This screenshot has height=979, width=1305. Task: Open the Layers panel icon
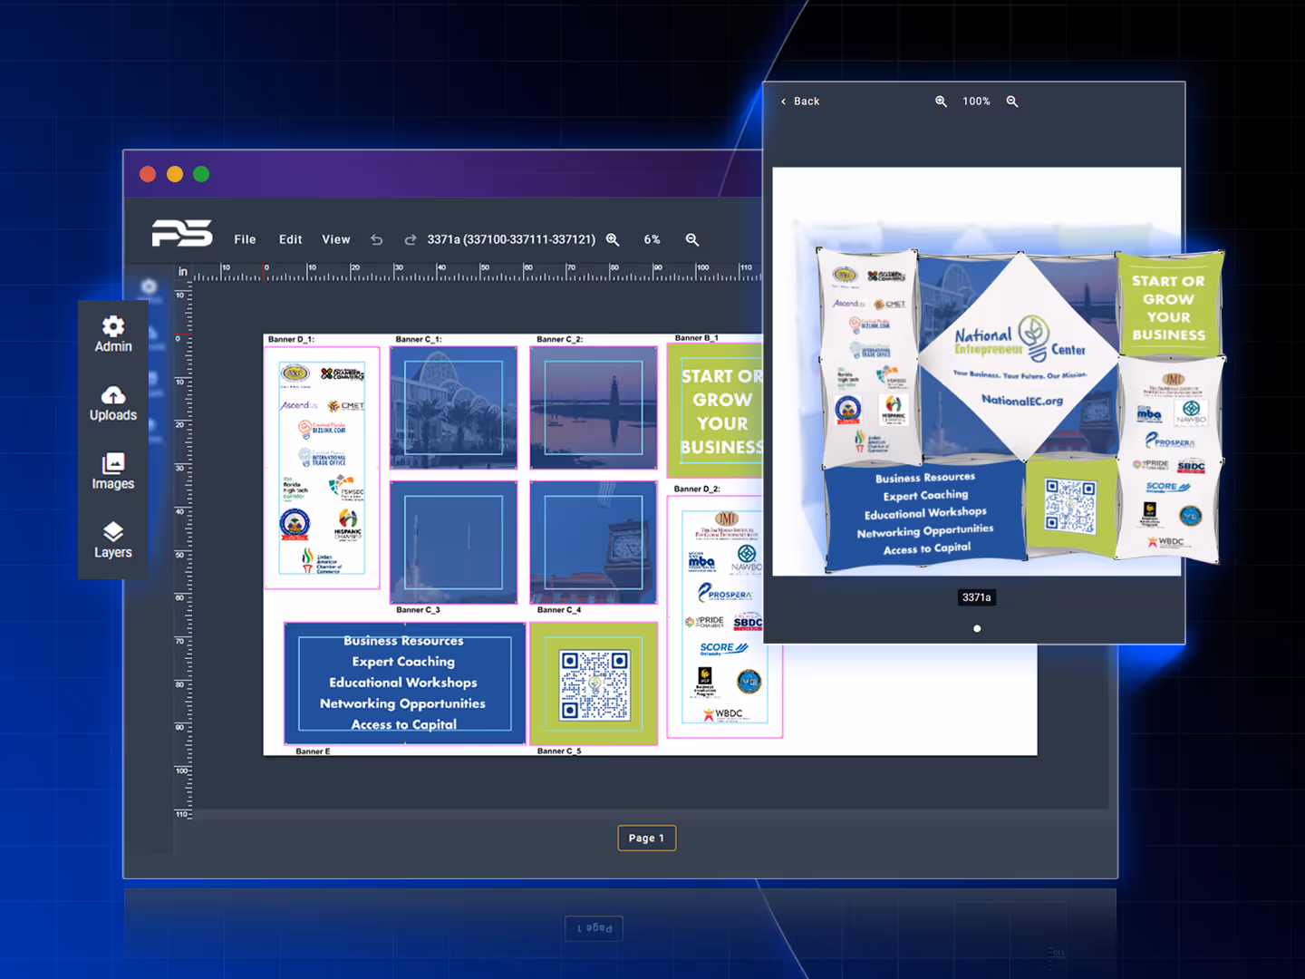(x=113, y=531)
